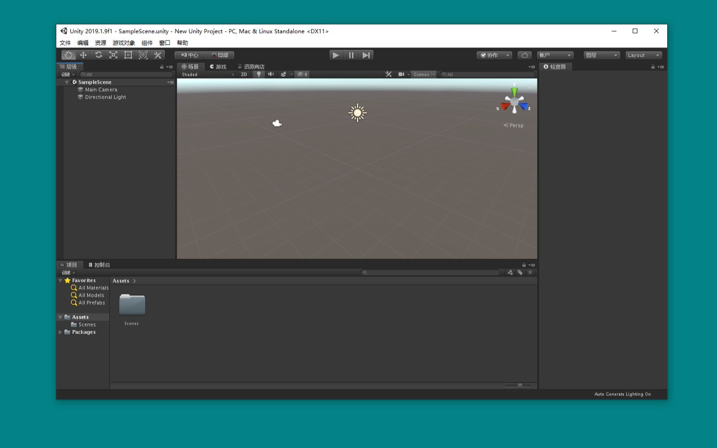Select the Scale tool
Image resolution: width=717 pixels, height=448 pixels.
[113, 55]
